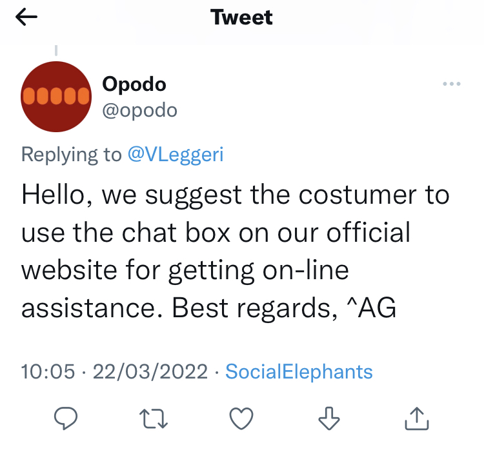484x452 pixels.
Task: Click the 10:05 timestamp
Action: click(x=48, y=371)
